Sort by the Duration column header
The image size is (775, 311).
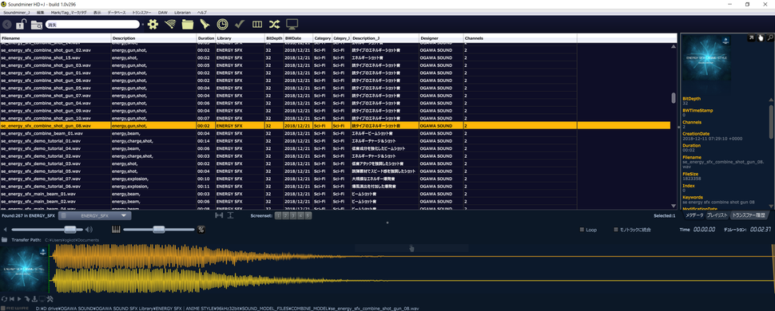click(205, 38)
